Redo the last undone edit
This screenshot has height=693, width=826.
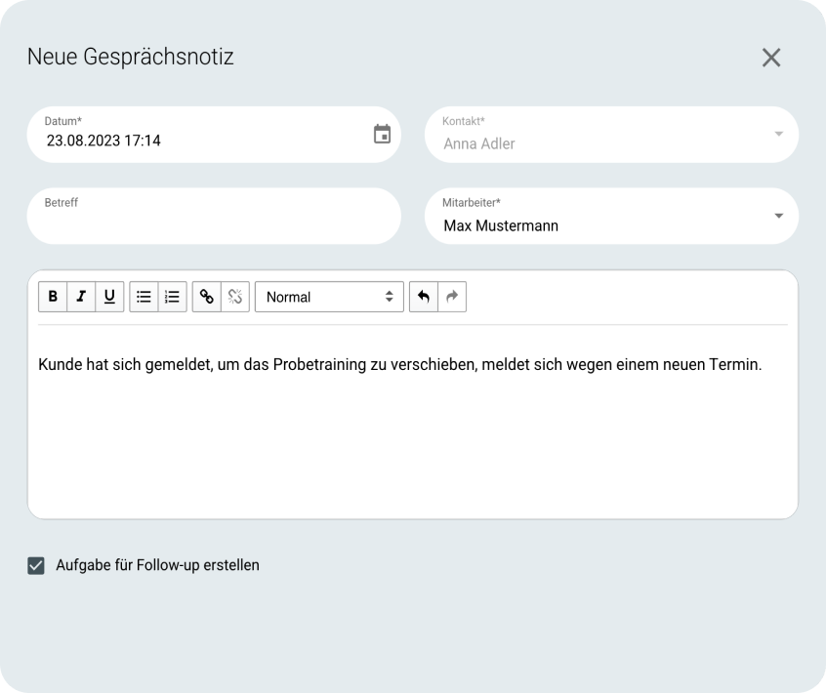452,297
